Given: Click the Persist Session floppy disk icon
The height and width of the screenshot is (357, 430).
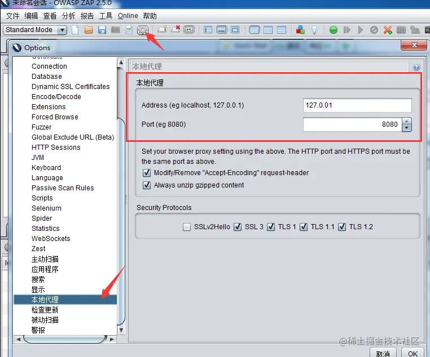Looking at the screenshot, I should 102,30.
